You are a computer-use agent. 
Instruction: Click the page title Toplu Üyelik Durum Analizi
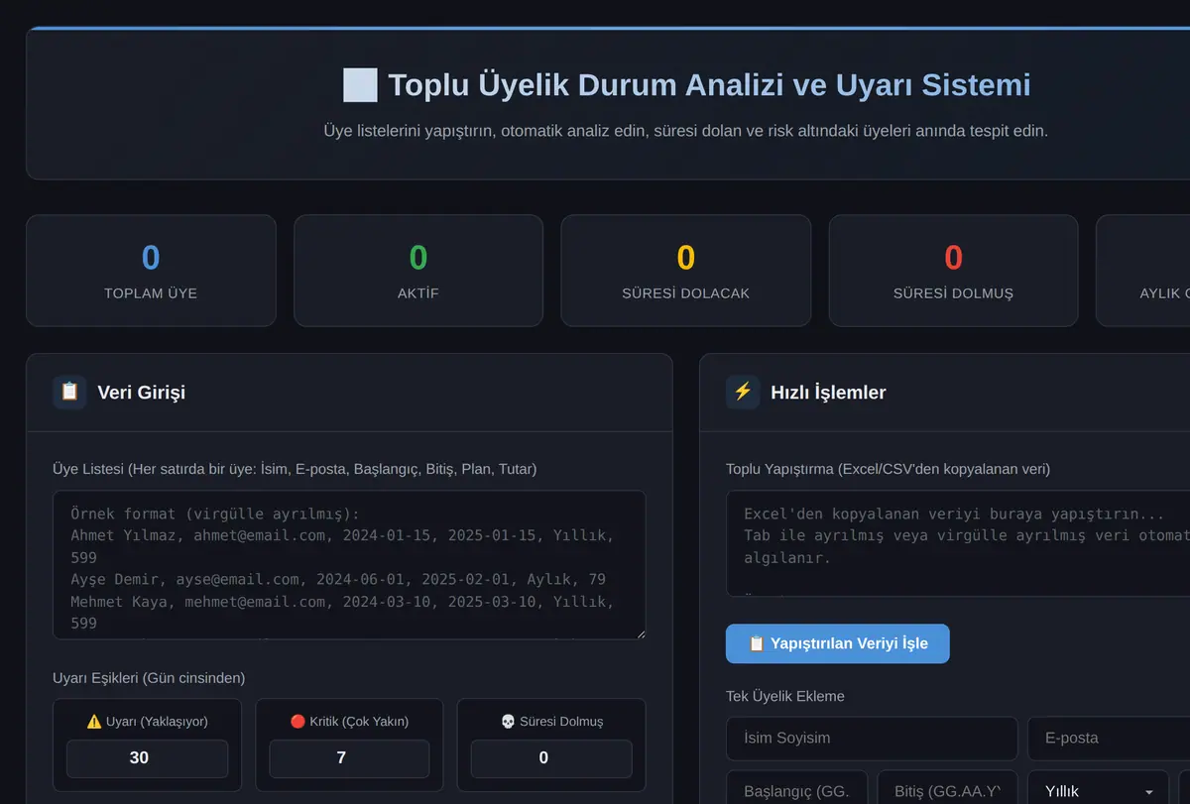tap(709, 85)
